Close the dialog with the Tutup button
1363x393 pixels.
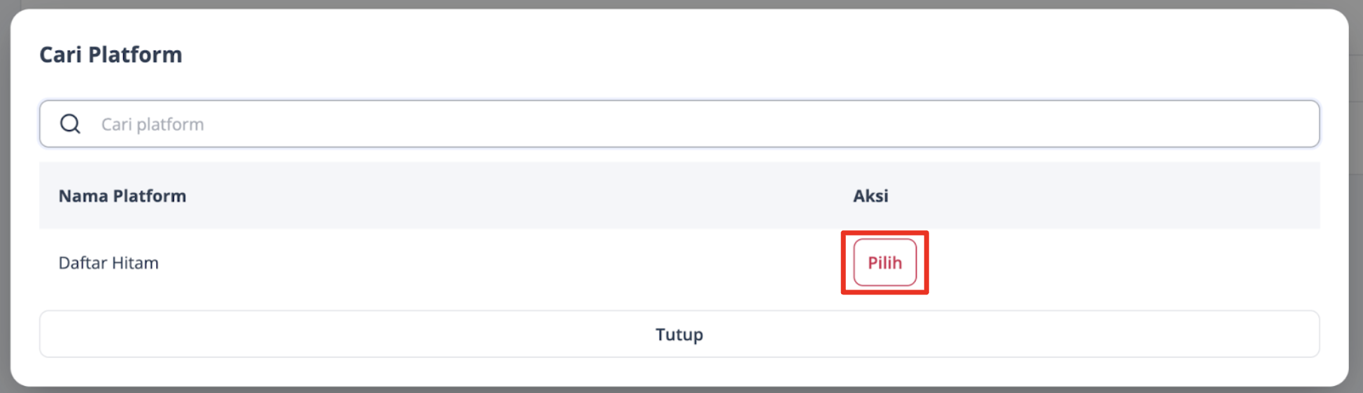[679, 334]
